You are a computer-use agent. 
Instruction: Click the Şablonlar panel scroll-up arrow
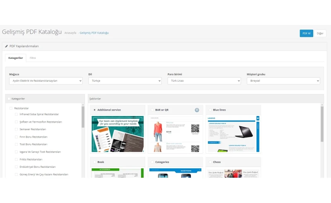tap(322, 105)
